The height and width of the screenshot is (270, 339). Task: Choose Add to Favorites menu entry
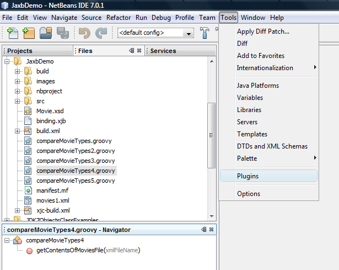pos(269,56)
